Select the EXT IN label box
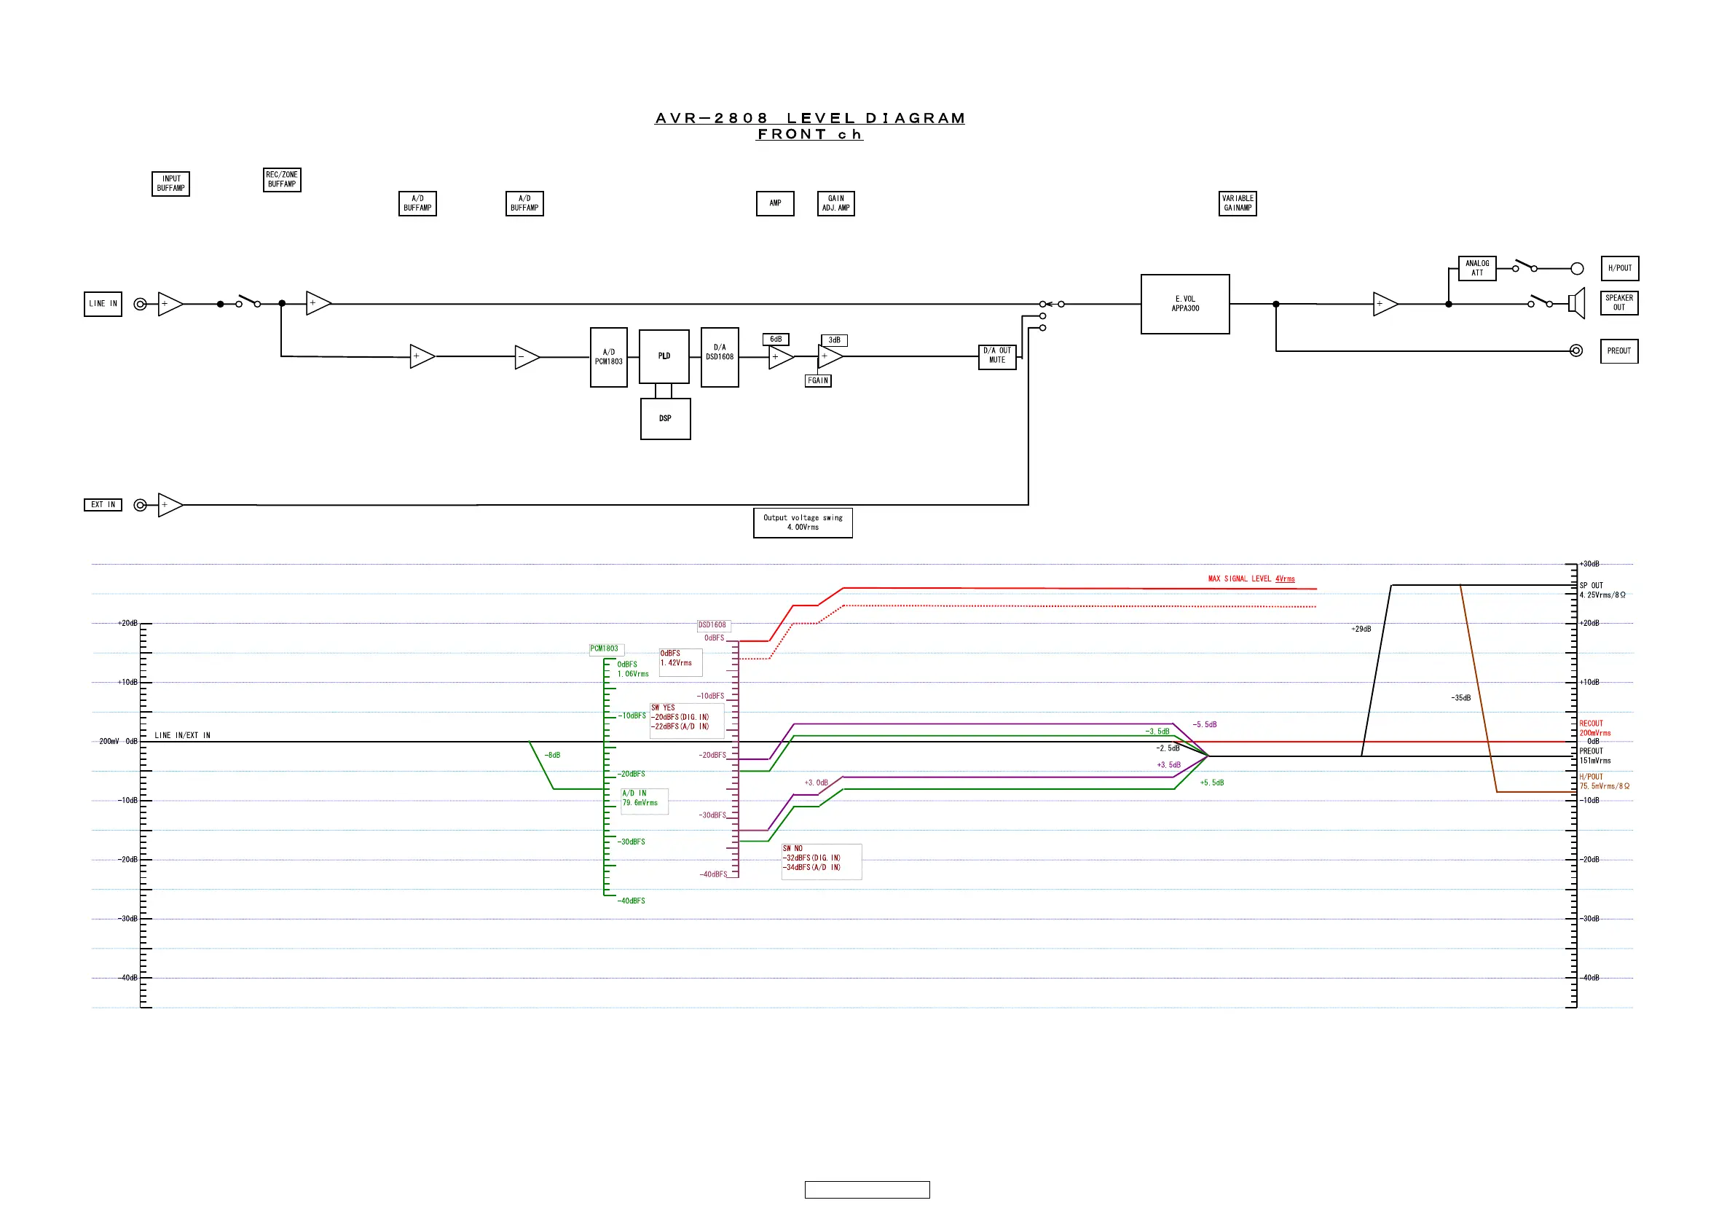The image size is (1735, 1227). (x=103, y=505)
